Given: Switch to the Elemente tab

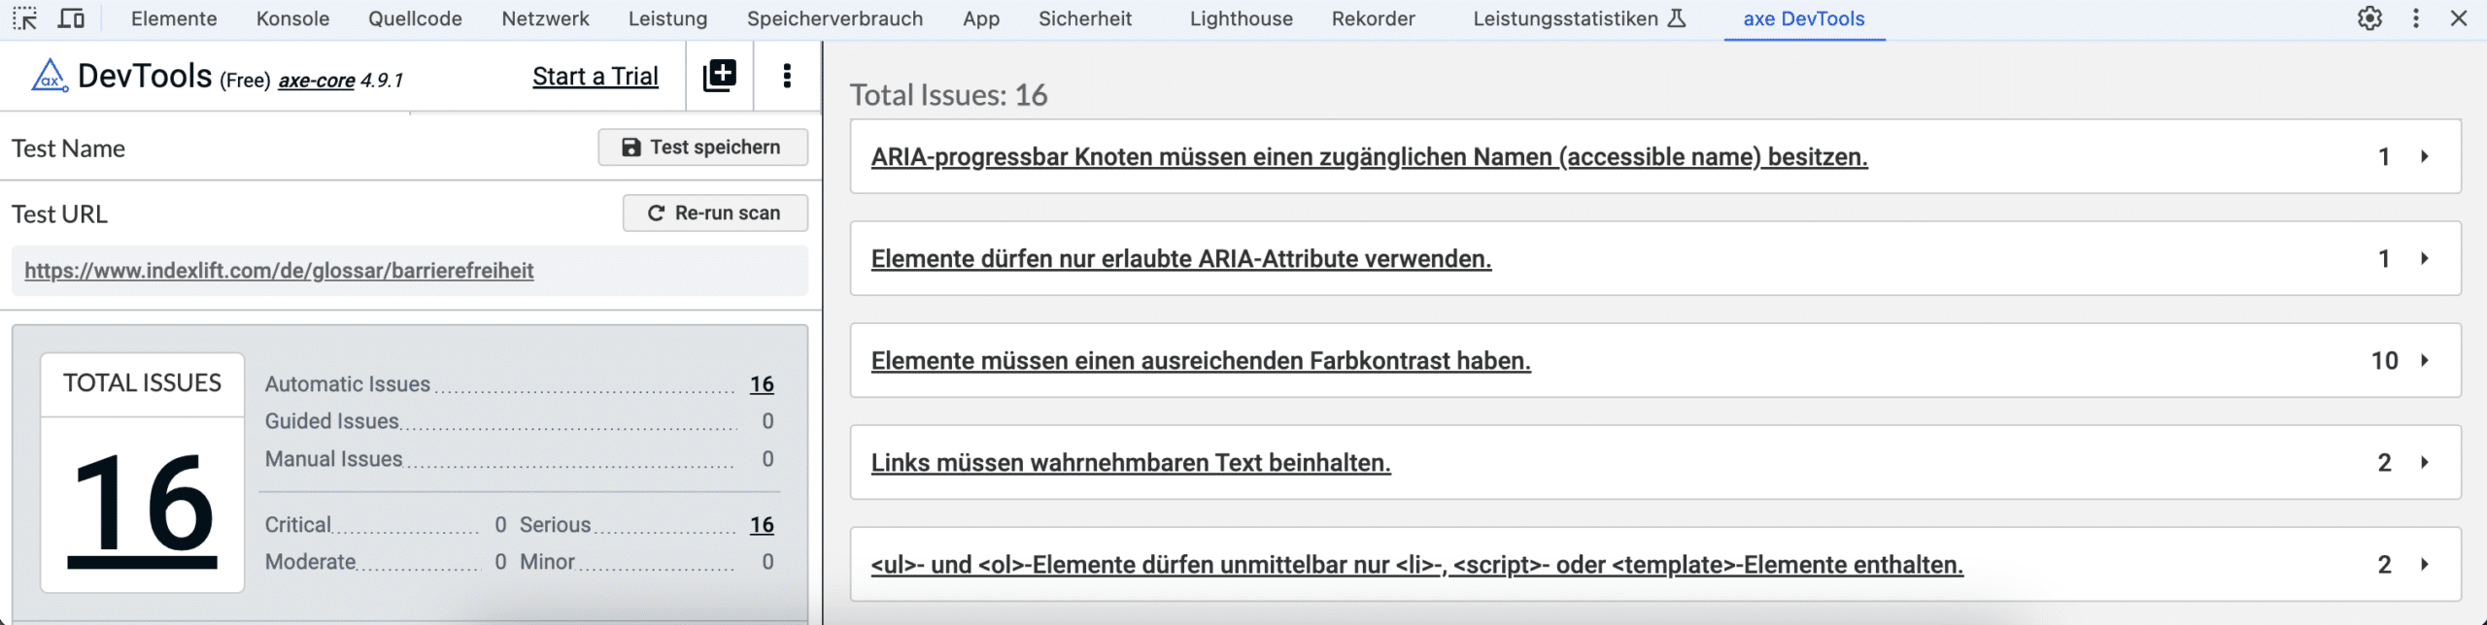Looking at the screenshot, I should pyautogui.click(x=174, y=18).
